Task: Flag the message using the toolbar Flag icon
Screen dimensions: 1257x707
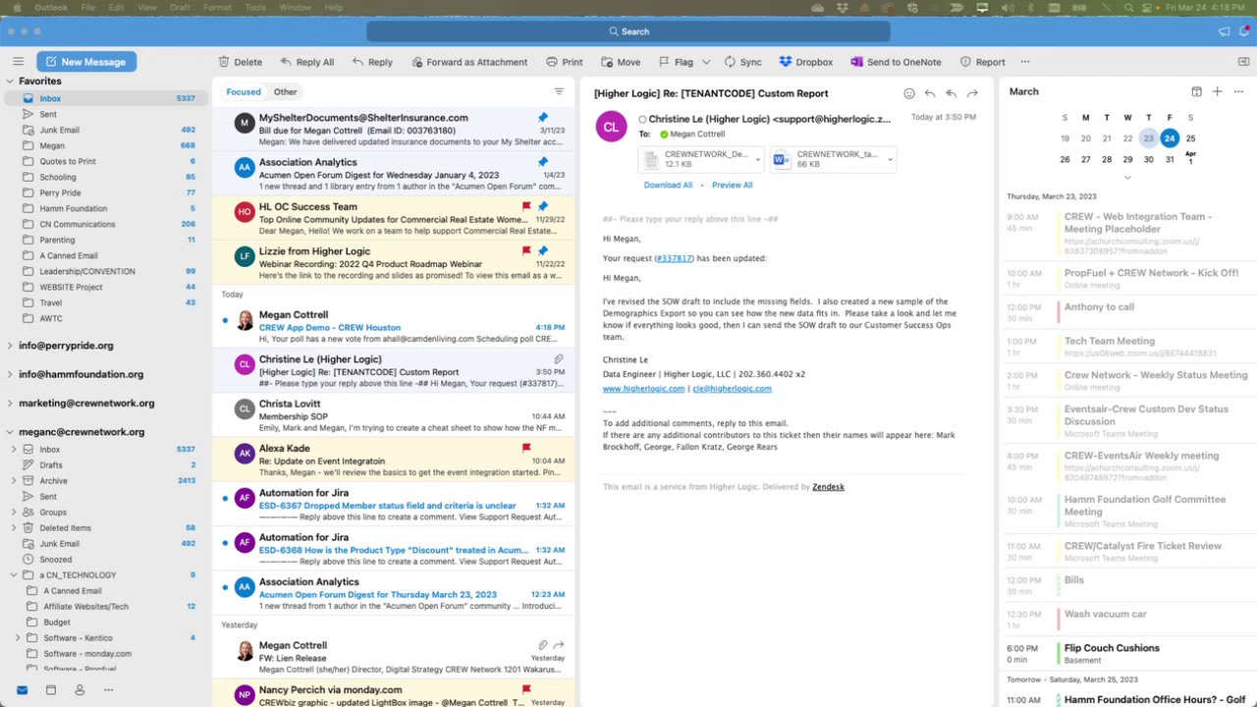Action: (x=665, y=62)
